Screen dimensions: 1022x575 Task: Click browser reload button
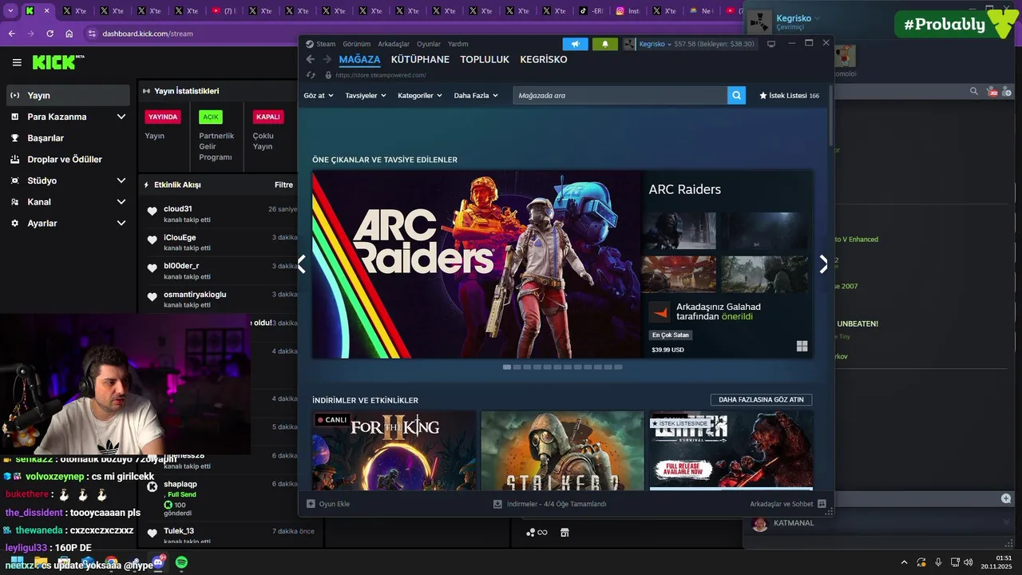pos(50,34)
